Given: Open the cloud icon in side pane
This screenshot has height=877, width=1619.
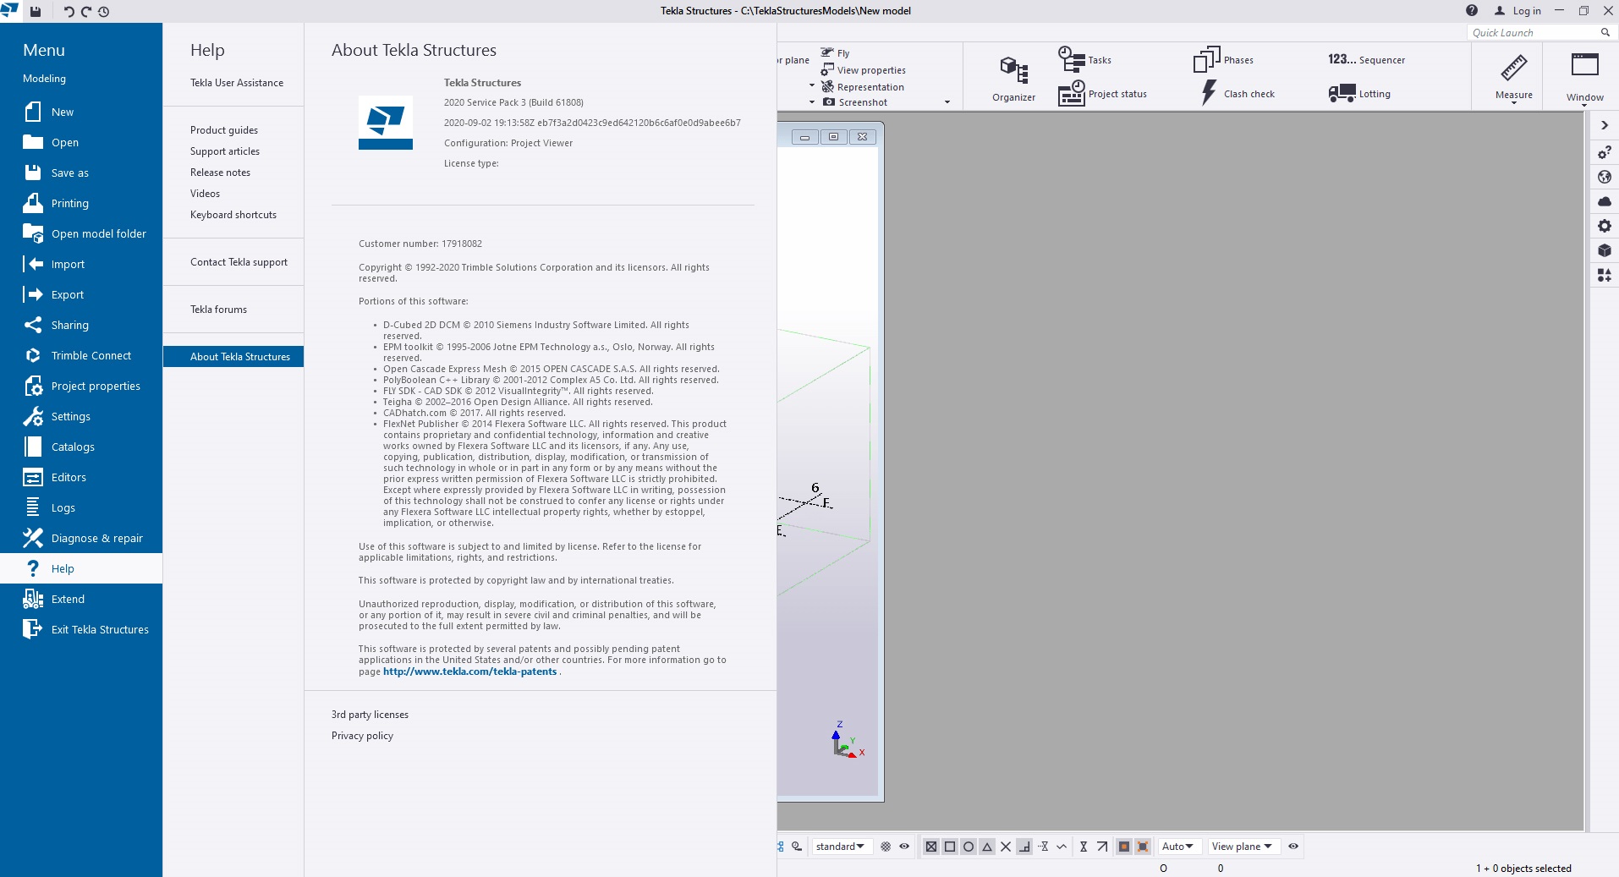Looking at the screenshot, I should pyautogui.click(x=1604, y=201).
